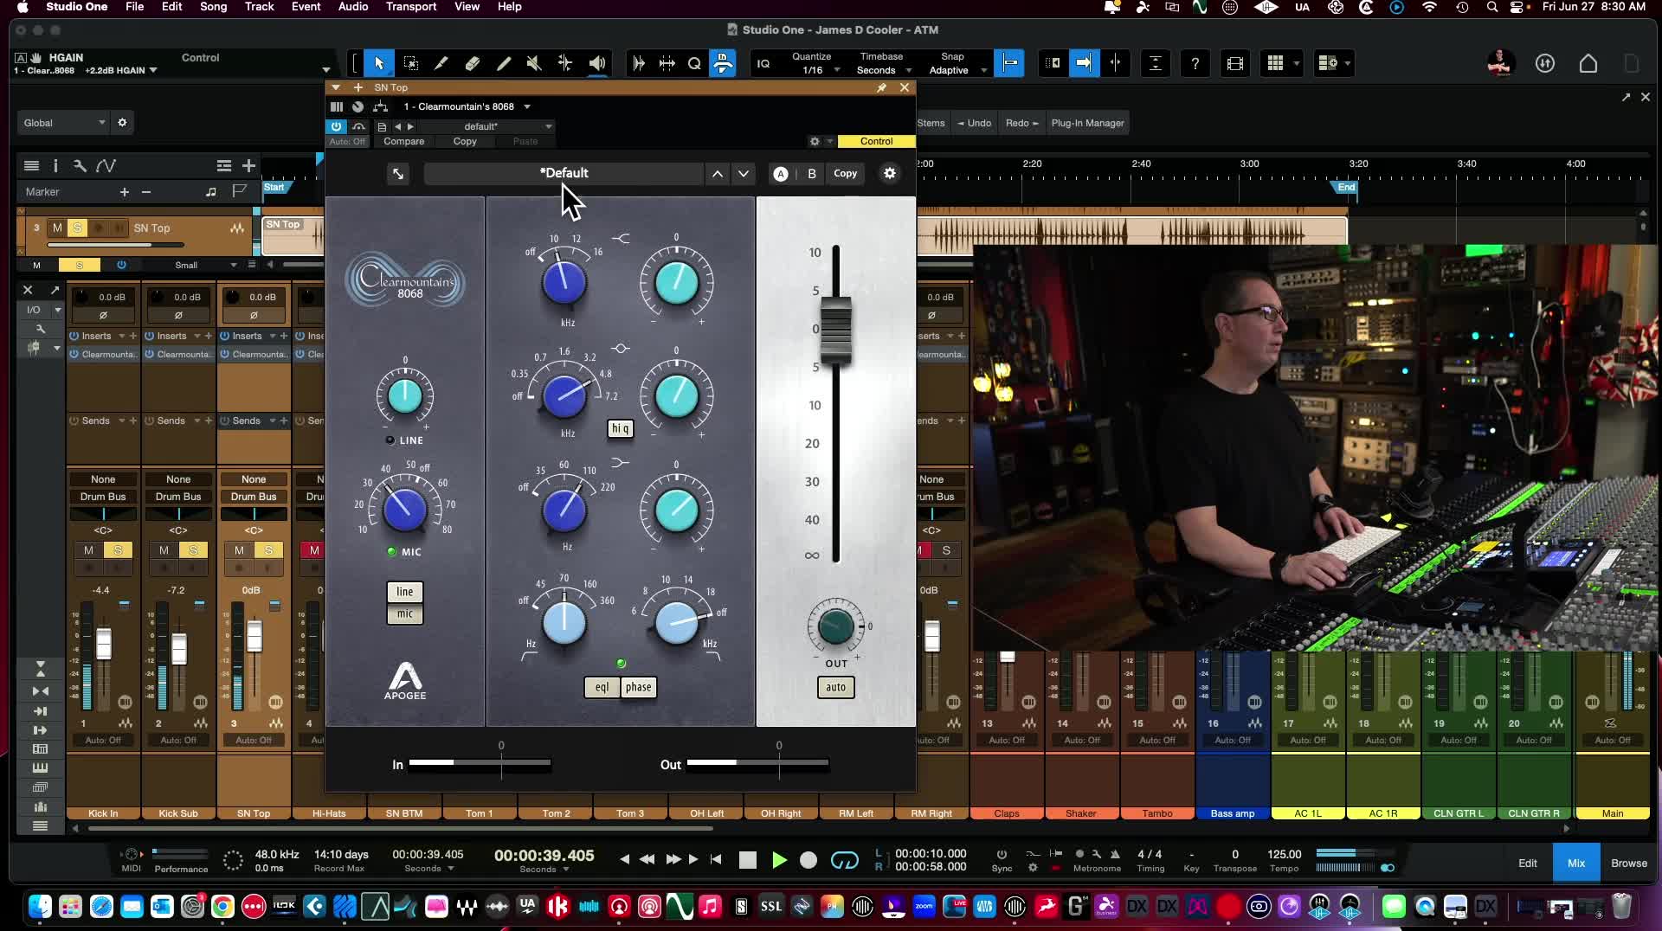
Task: Switch preamp input to mic
Action: pos(405,613)
